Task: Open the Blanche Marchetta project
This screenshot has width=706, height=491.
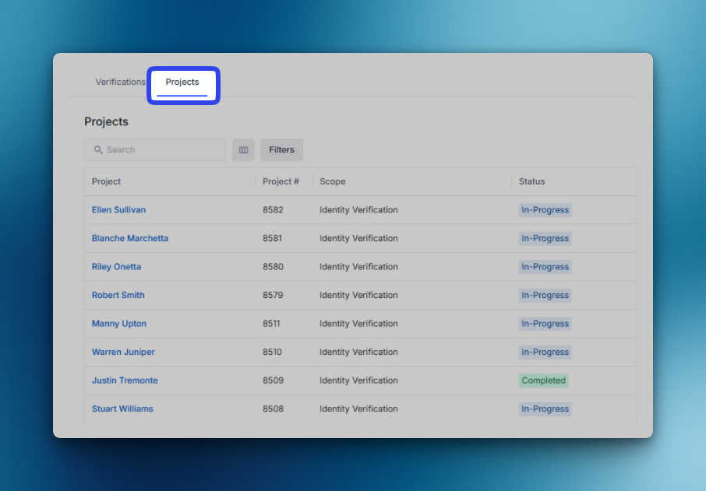Action: pyautogui.click(x=130, y=238)
